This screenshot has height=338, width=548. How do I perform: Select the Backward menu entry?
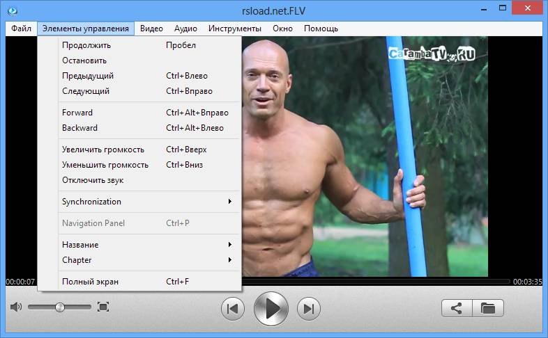139,128
